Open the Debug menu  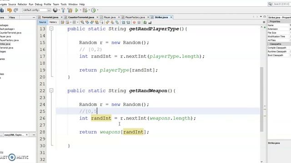click(x=39, y=4)
